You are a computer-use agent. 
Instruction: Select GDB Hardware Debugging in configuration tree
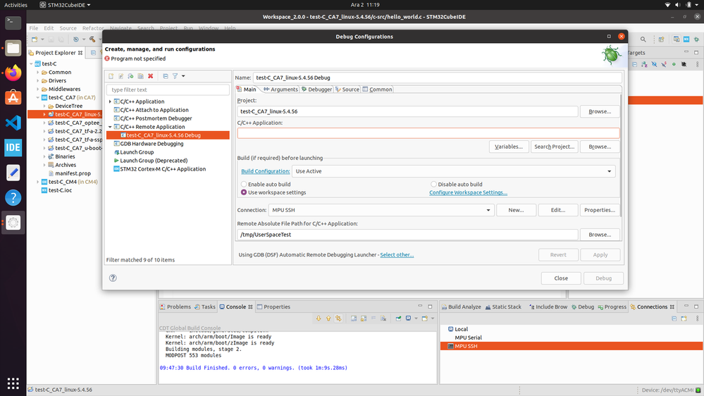point(152,144)
